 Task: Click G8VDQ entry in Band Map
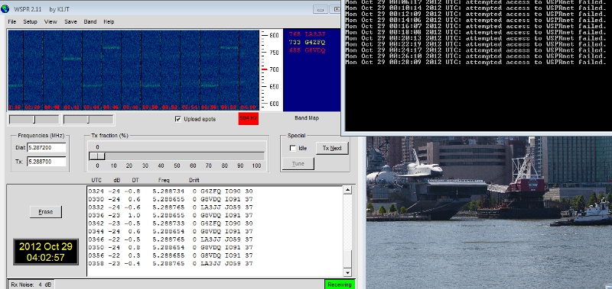tap(307, 50)
